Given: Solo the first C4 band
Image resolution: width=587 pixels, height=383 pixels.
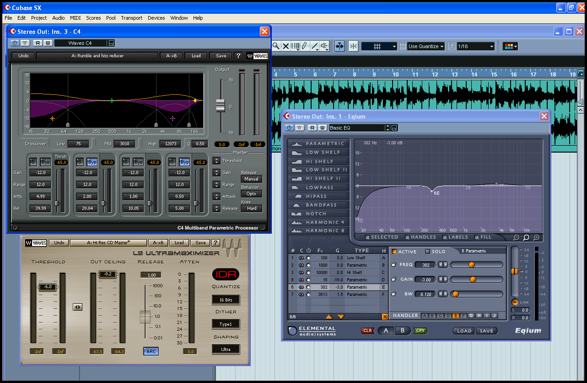Looking at the screenshot, I should 33,162.
